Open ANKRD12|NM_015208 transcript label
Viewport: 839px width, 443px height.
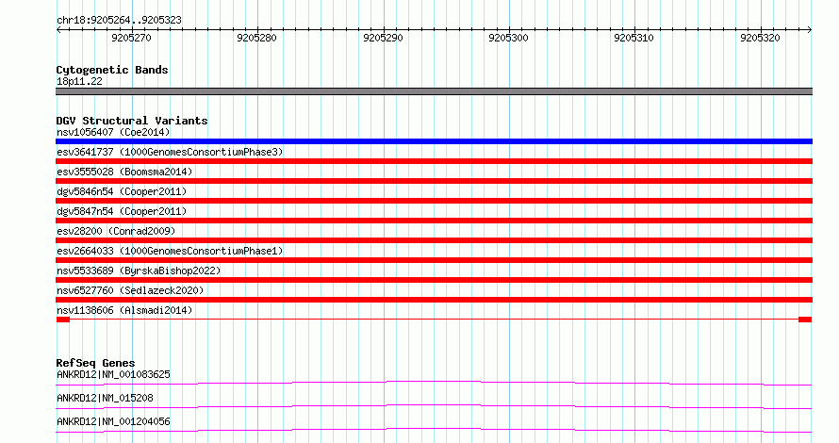(x=105, y=398)
